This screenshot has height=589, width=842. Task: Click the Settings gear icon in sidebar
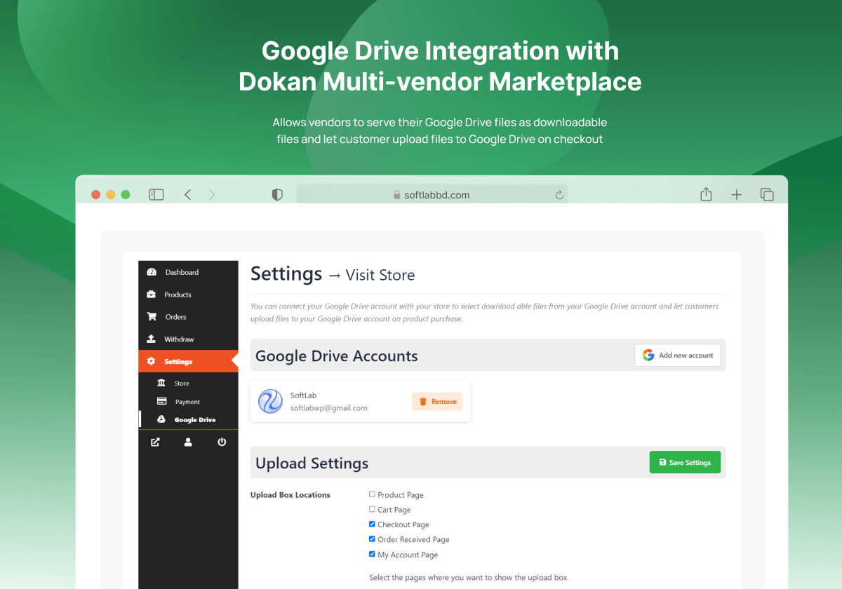click(x=151, y=361)
